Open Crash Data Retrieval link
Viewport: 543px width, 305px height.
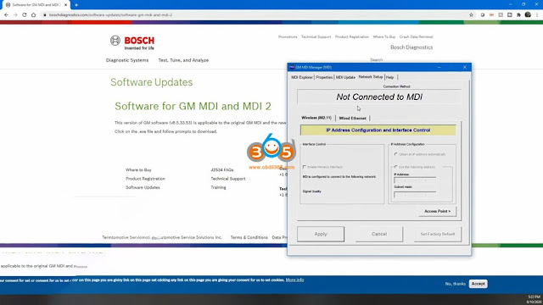click(416, 36)
